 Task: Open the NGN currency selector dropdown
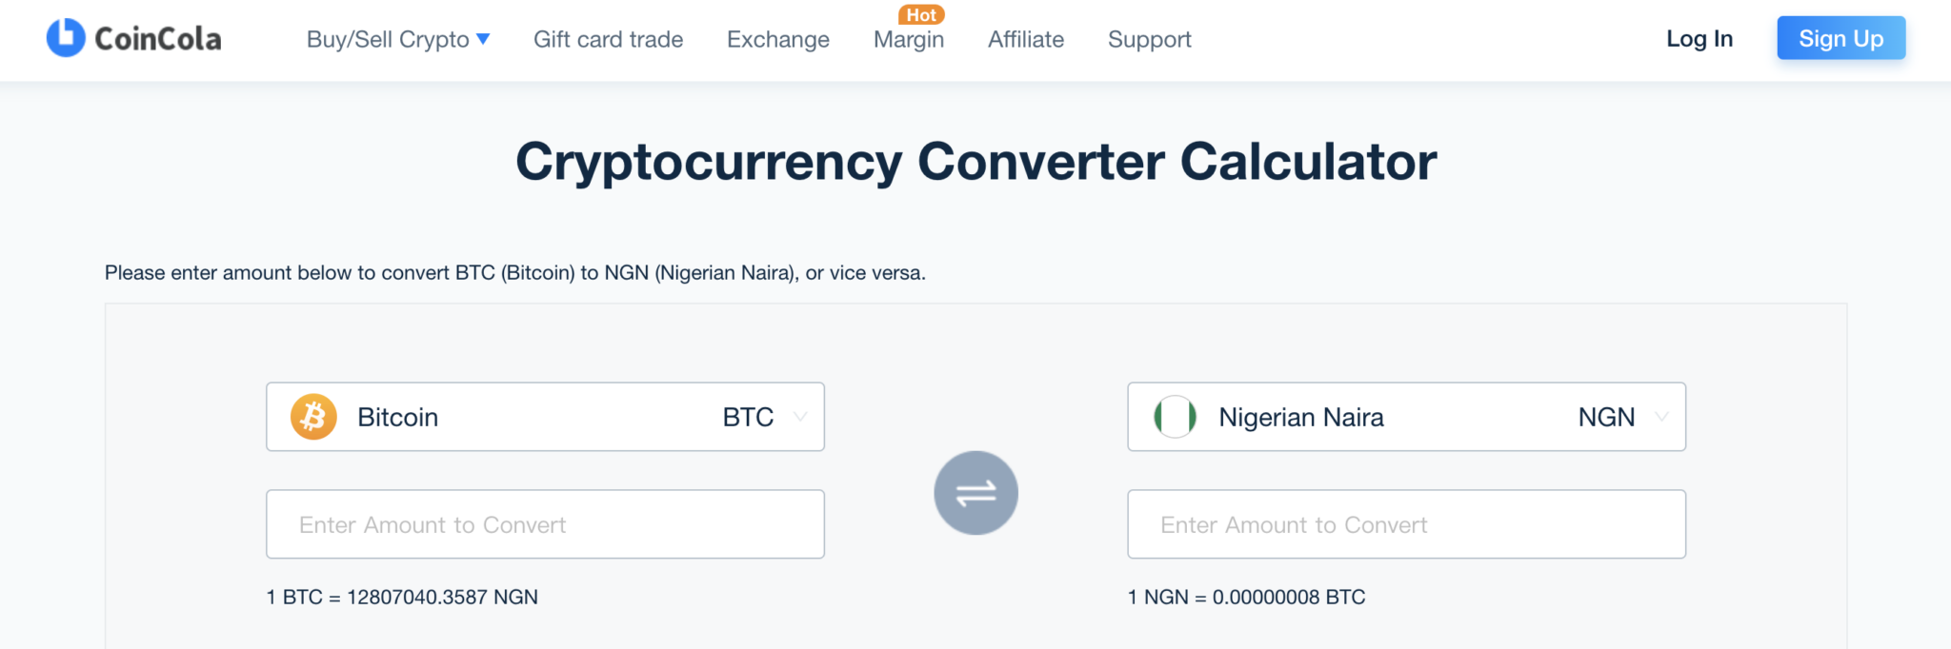(1661, 417)
